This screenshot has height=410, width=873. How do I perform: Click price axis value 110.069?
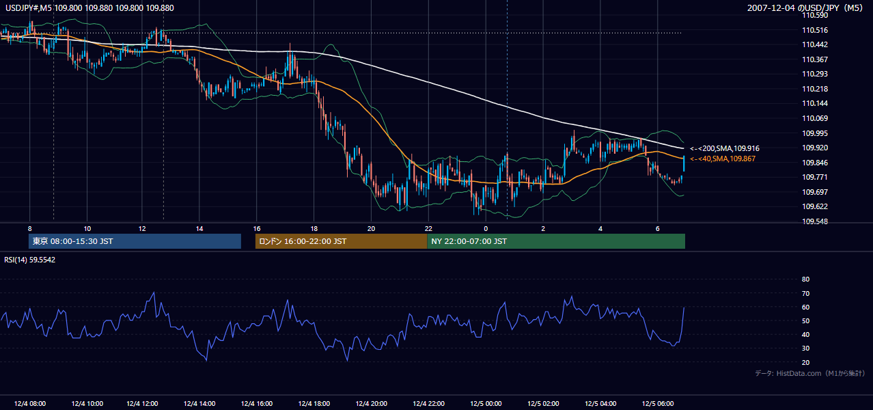click(816, 118)
